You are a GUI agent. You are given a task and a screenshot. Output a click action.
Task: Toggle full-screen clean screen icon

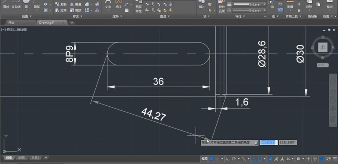pyautogui.click(x=328, y=159)
